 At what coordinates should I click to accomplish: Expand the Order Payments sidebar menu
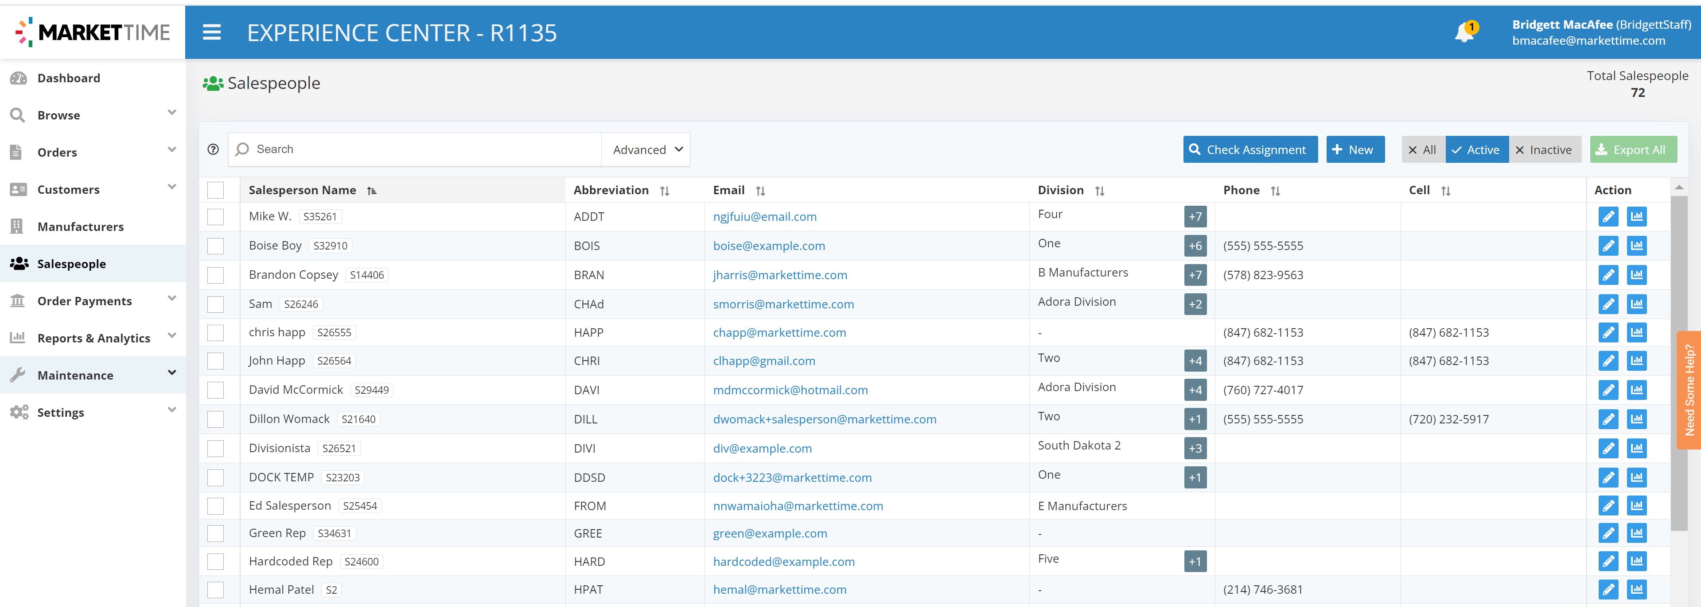click(171, 299)
